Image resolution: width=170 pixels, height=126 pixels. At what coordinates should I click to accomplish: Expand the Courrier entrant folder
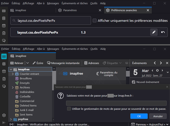tap(13, 74)
